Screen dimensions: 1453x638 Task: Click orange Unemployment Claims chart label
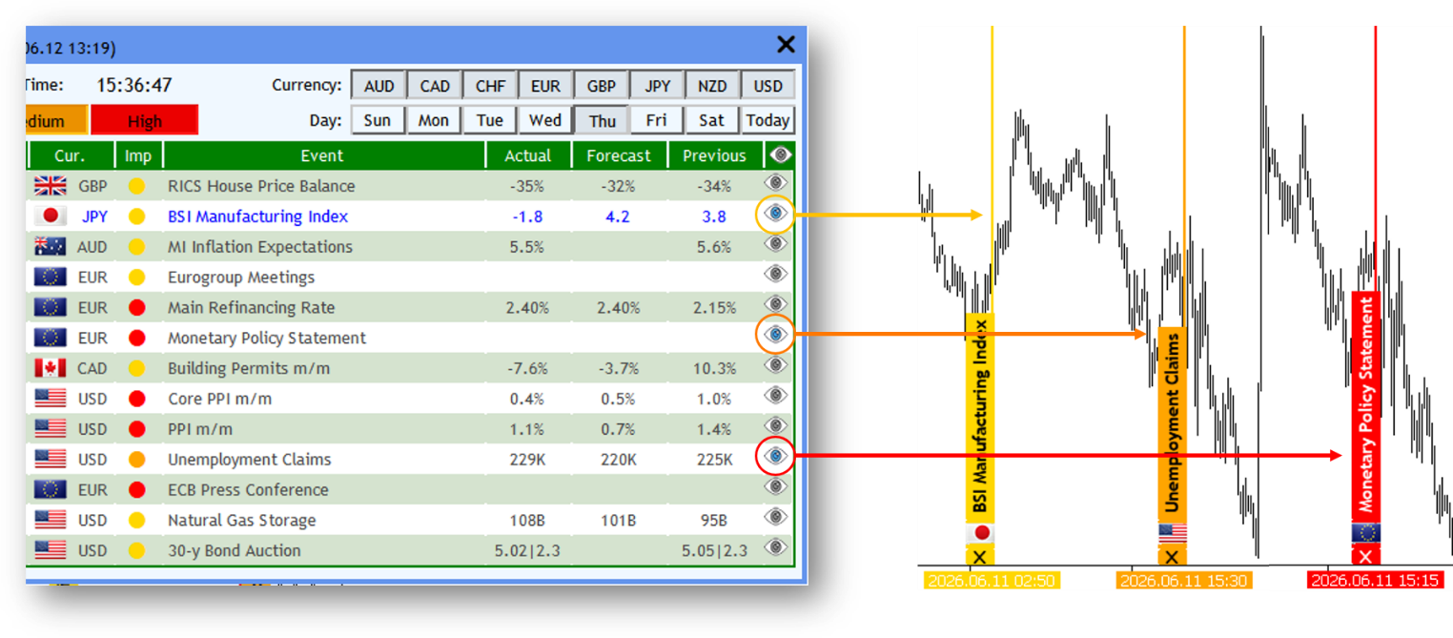pyautogui.click(x=1172, y=424)
